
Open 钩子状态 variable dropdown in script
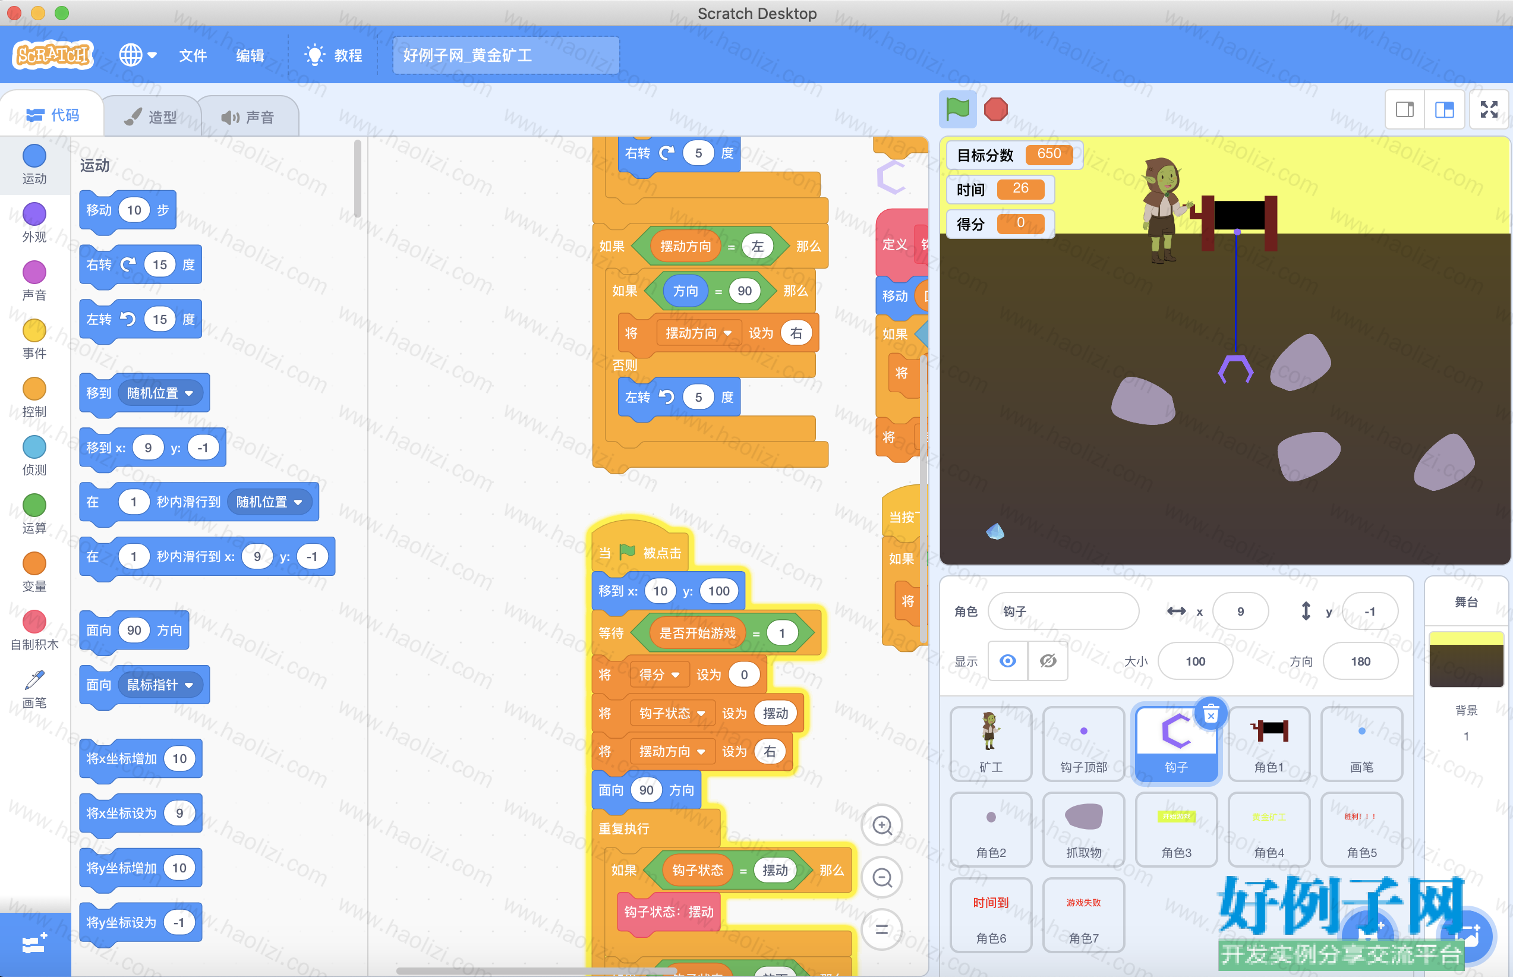(672, 713)
